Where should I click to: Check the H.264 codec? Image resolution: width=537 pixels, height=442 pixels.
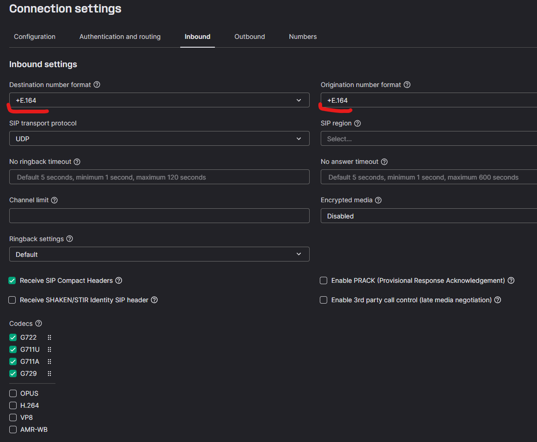[x=13, y=405]
